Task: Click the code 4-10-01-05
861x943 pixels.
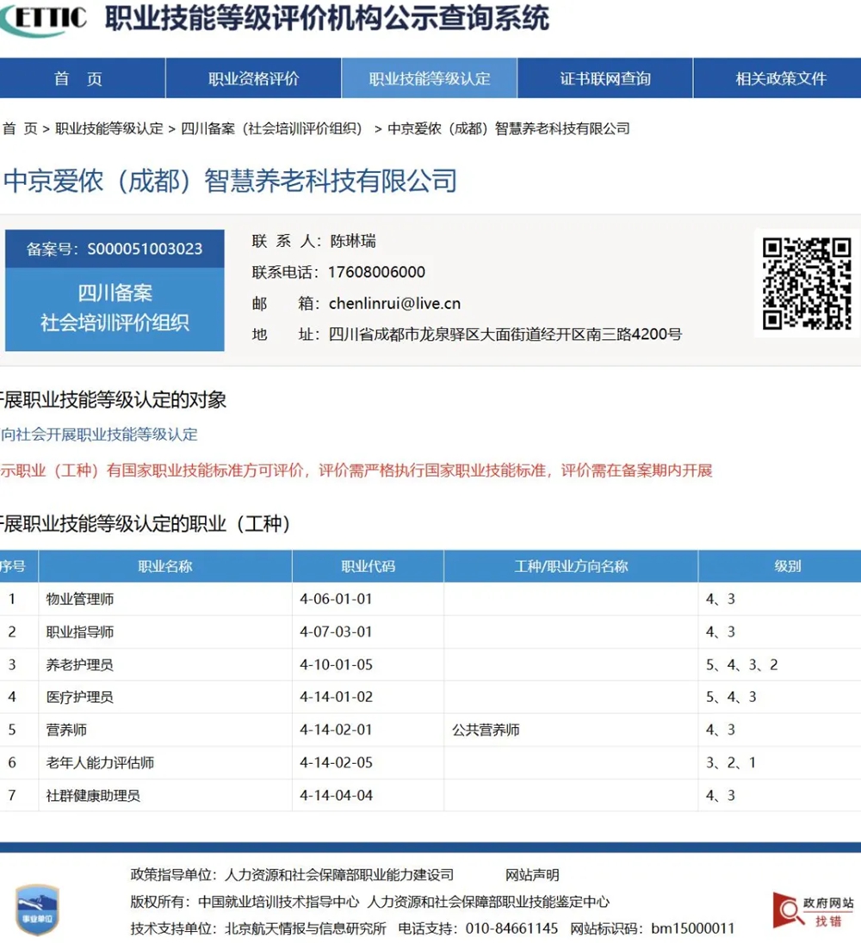Action: click(336, 664)
